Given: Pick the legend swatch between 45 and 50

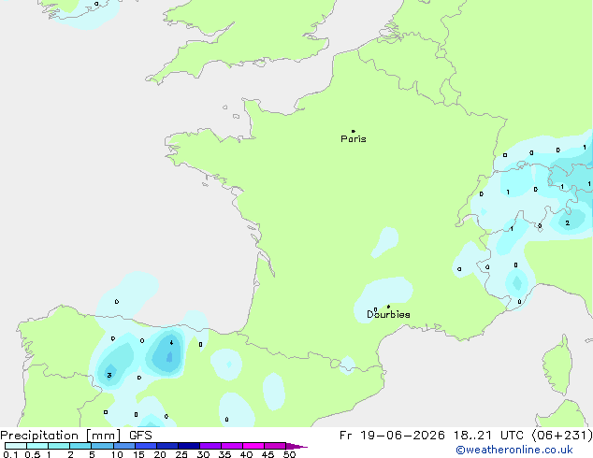Looking at the screenshot, I should point(275,446).
